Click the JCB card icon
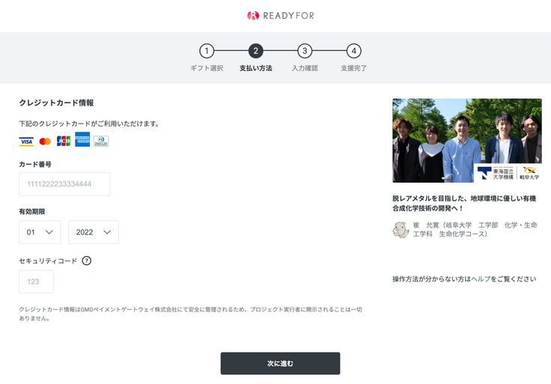The height and width of the screenshot is (384, 551). click(x=64, y=141)
